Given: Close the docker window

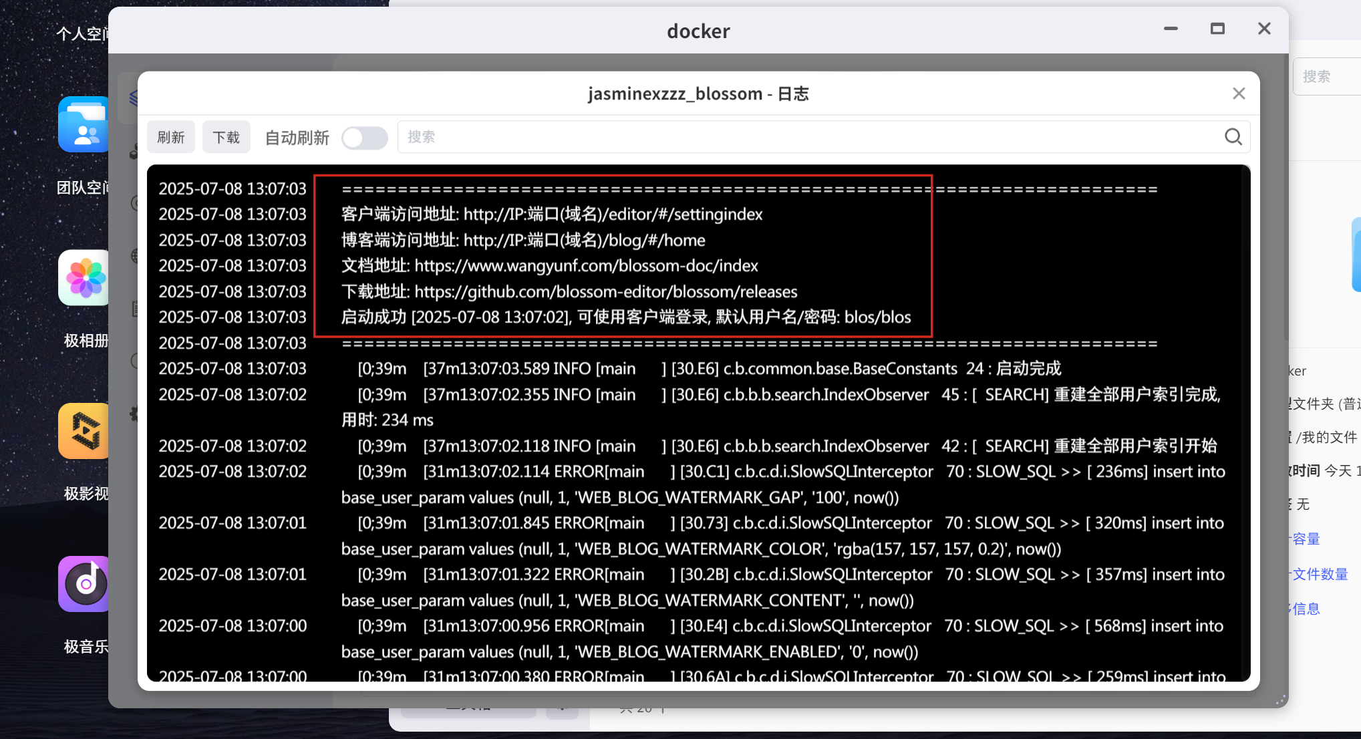Looking at the screenshot, I should [1264, 29].
